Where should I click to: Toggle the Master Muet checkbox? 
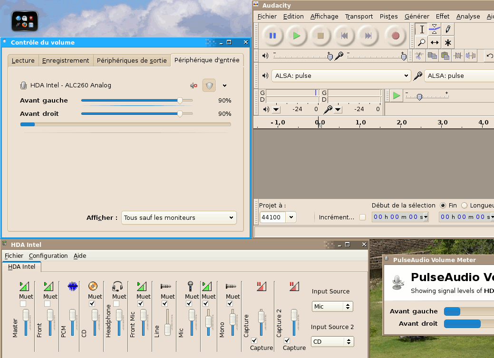23,303
